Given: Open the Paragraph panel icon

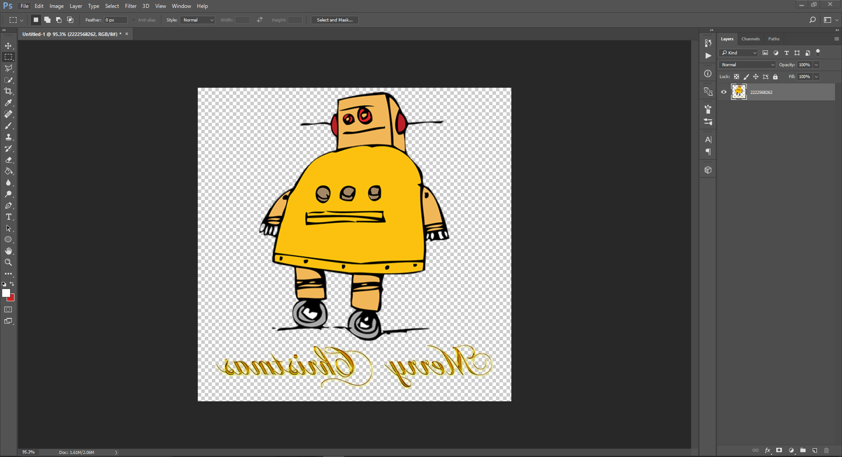Looking at the screenshot, I should tap(708, 152).
